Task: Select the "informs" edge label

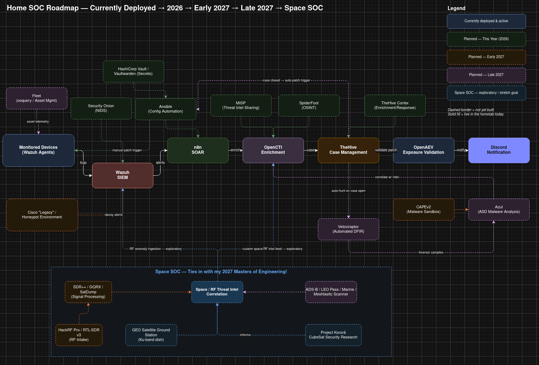Action: [x=245, y=335]
